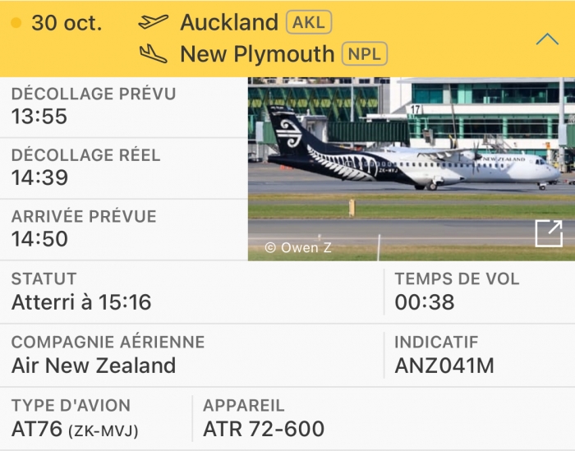Tap the ZK-MVJ registration code
The image size is (575, 451).
point(103,430)
